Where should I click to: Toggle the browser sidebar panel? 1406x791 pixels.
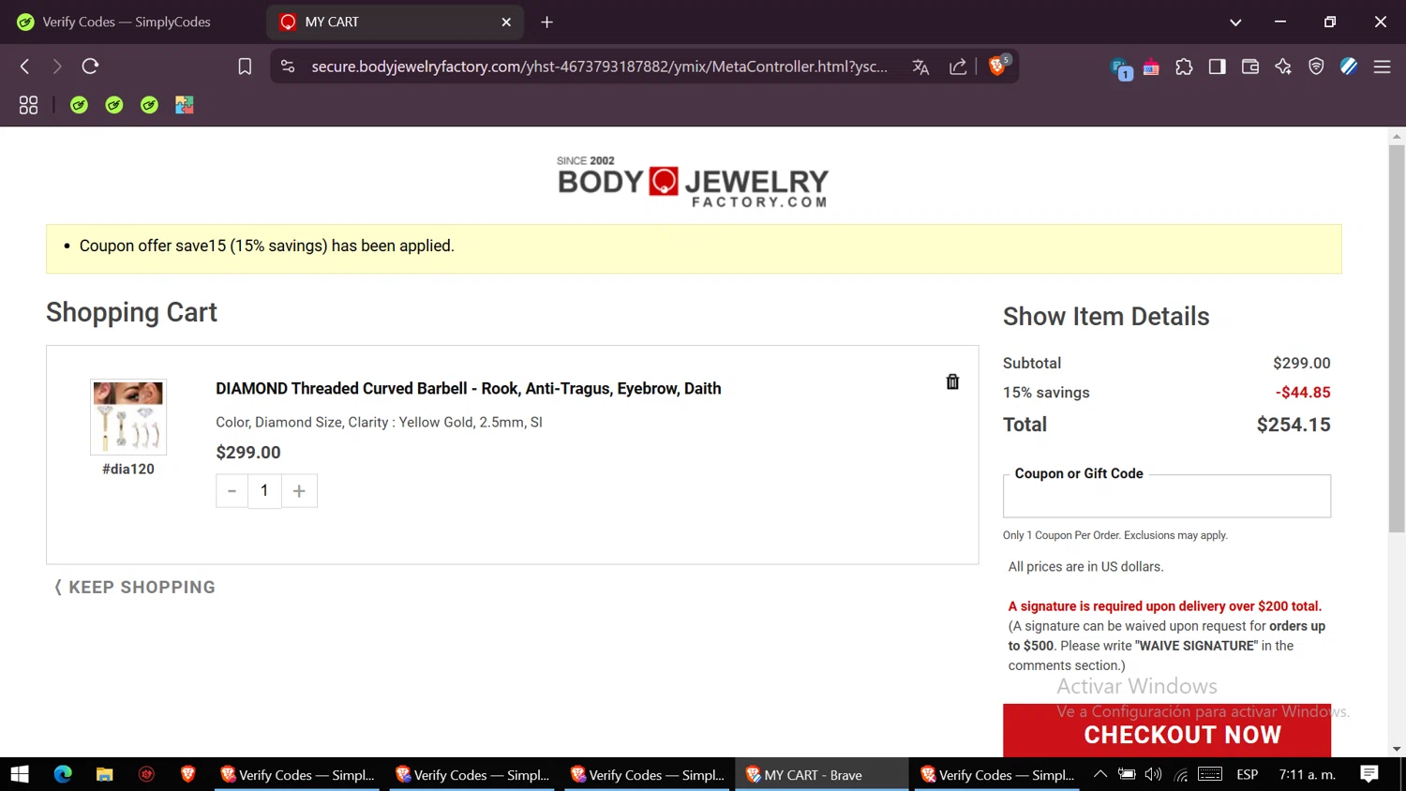[1217, 67]
